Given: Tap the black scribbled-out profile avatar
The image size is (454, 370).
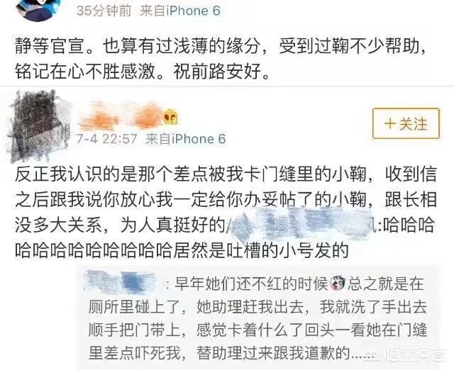Looking at the screenshot, I should [38, 125].
